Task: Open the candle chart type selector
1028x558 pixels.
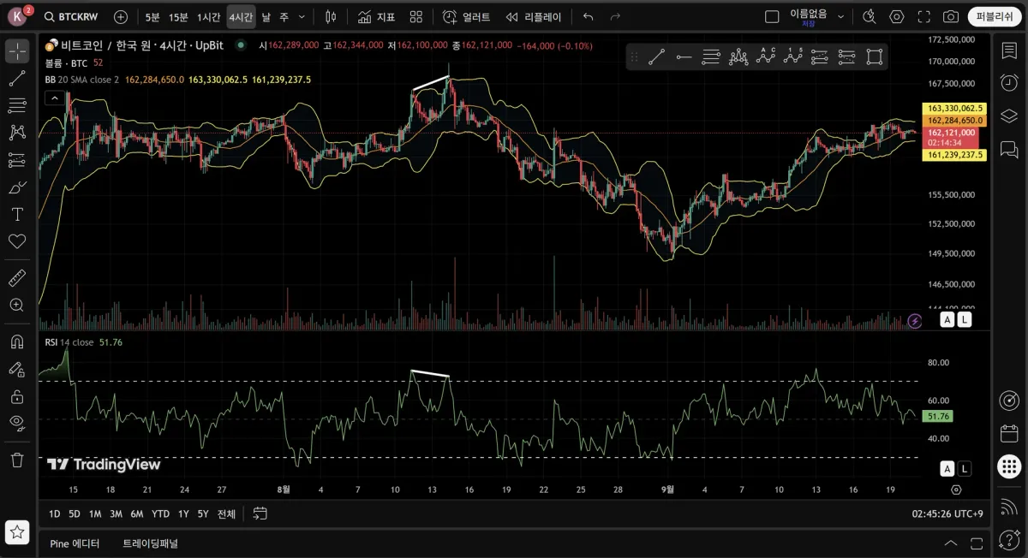Action: pos(332,17)
